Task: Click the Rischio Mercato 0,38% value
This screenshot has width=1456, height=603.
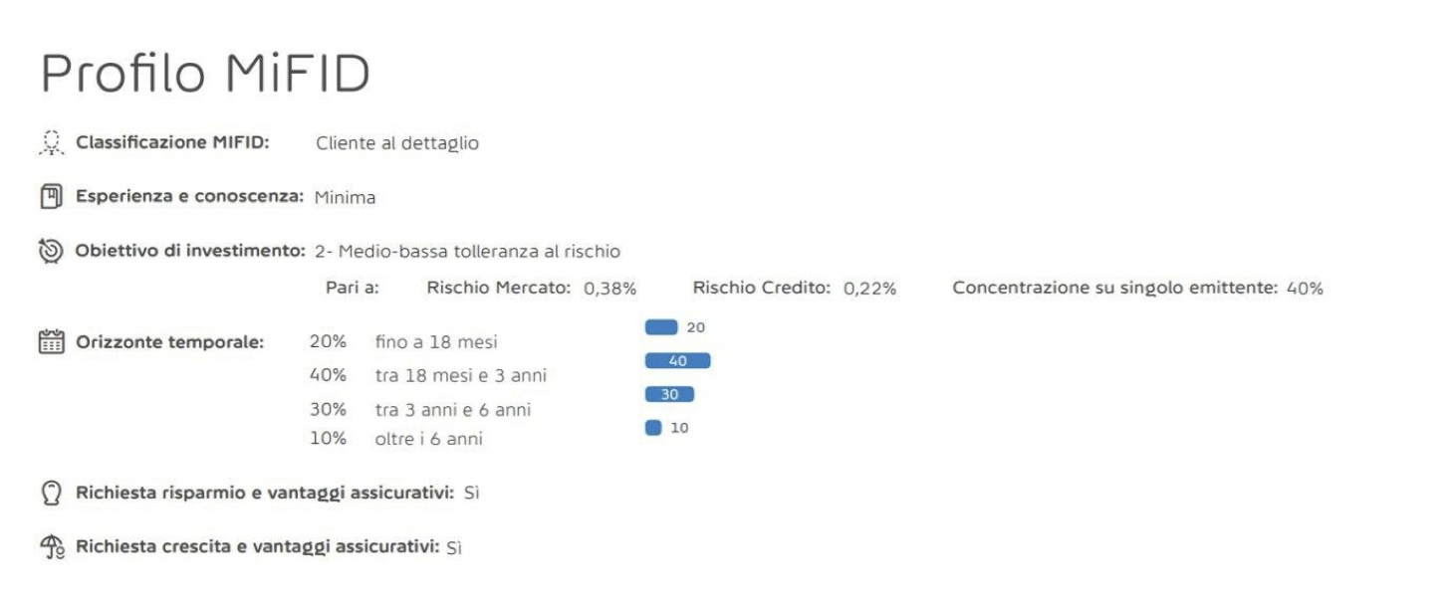Action: tap(609, 289)
